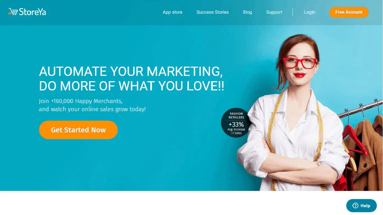Visit the Support page
The width and height of the screenshot is (383, 215).
coord(274,12)
